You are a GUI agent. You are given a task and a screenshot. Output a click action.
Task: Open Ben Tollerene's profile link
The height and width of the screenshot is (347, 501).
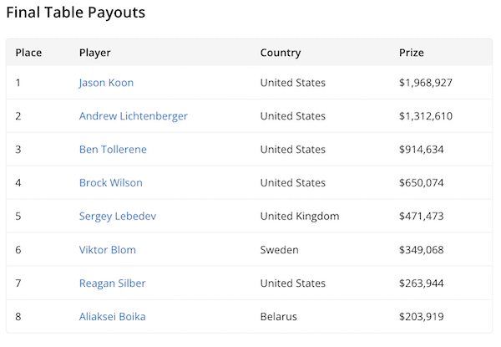[x=113, y=150]
